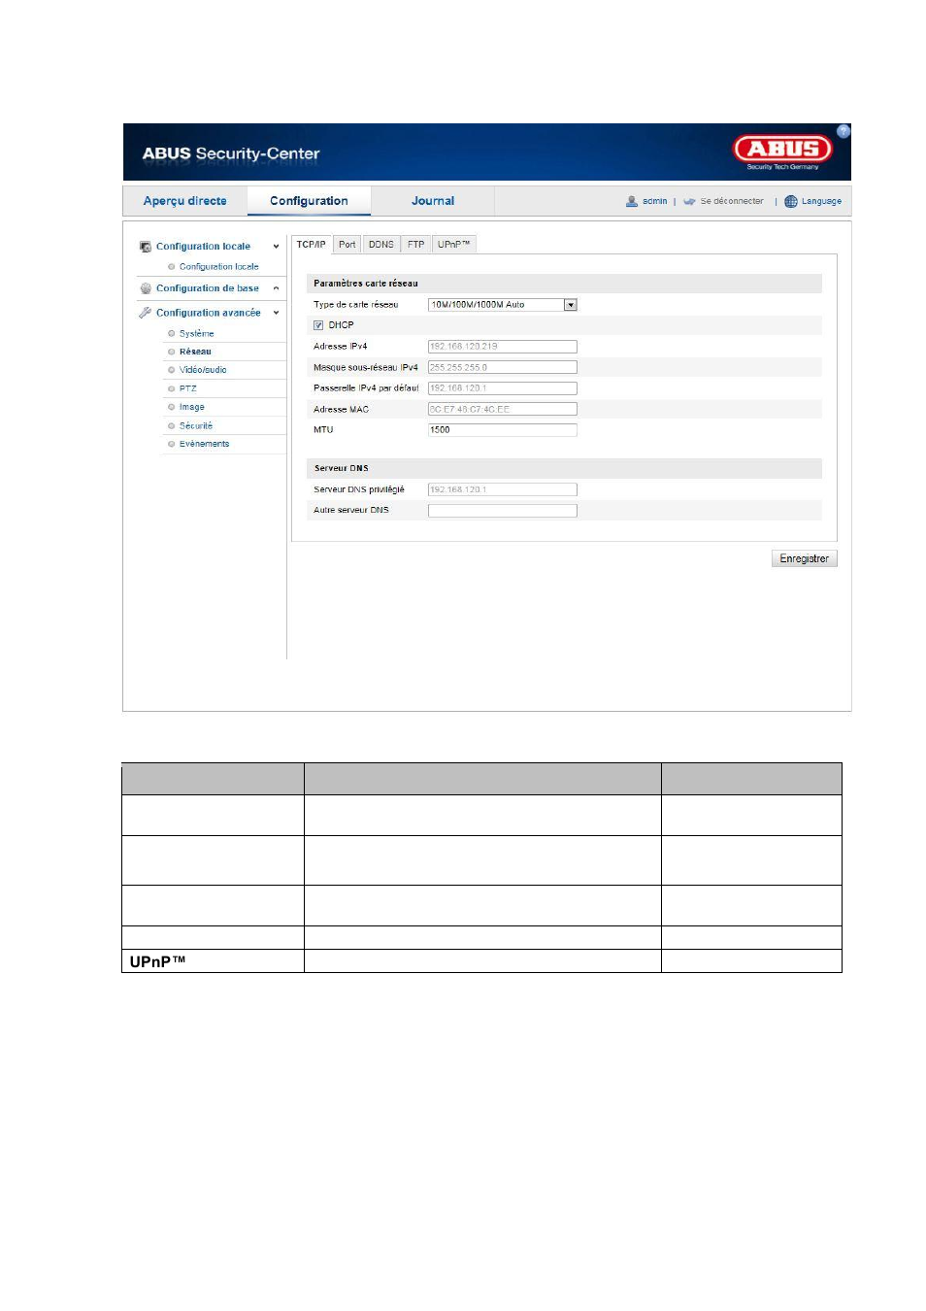Open Vidéo/audio in the sidebar
This screenshot has width=926, height=1311.
click(x=203, y=370)
